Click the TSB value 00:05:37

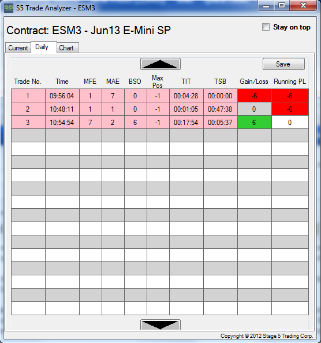click(221, 122)
